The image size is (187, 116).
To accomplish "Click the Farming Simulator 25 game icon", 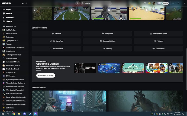I will (4, 55).
